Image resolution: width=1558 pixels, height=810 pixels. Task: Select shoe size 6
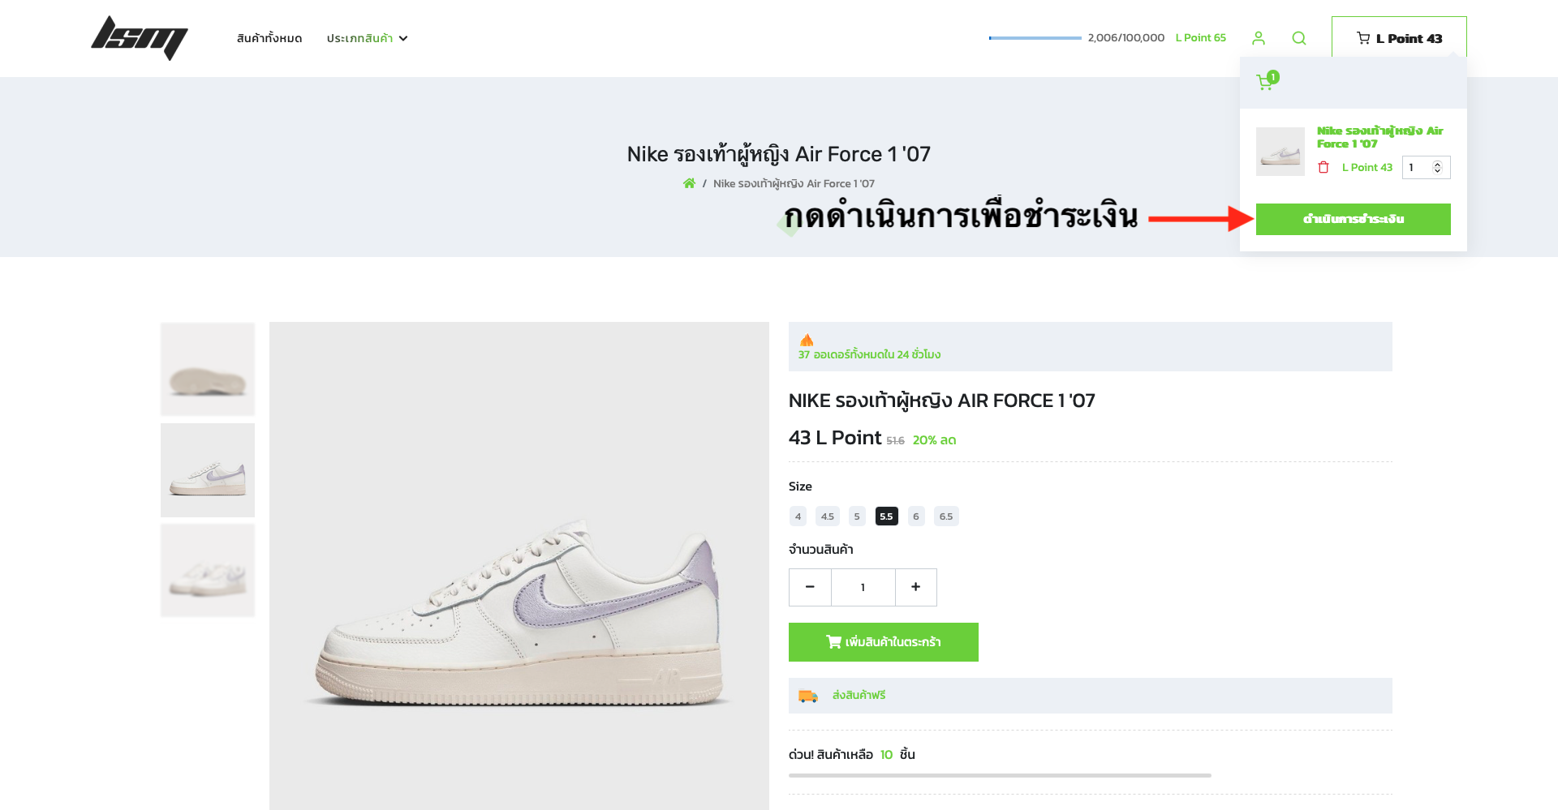pyautogui.click(x=916, y=516)
